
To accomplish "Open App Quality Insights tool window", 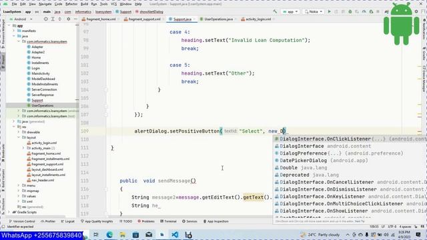I will [x=97, y=221].
